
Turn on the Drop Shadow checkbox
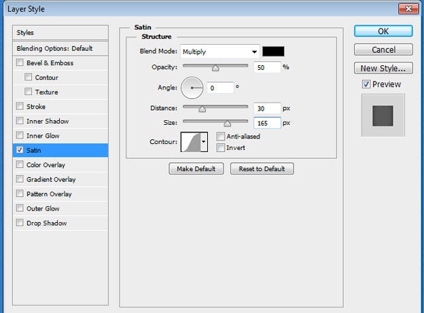point(20,223)
